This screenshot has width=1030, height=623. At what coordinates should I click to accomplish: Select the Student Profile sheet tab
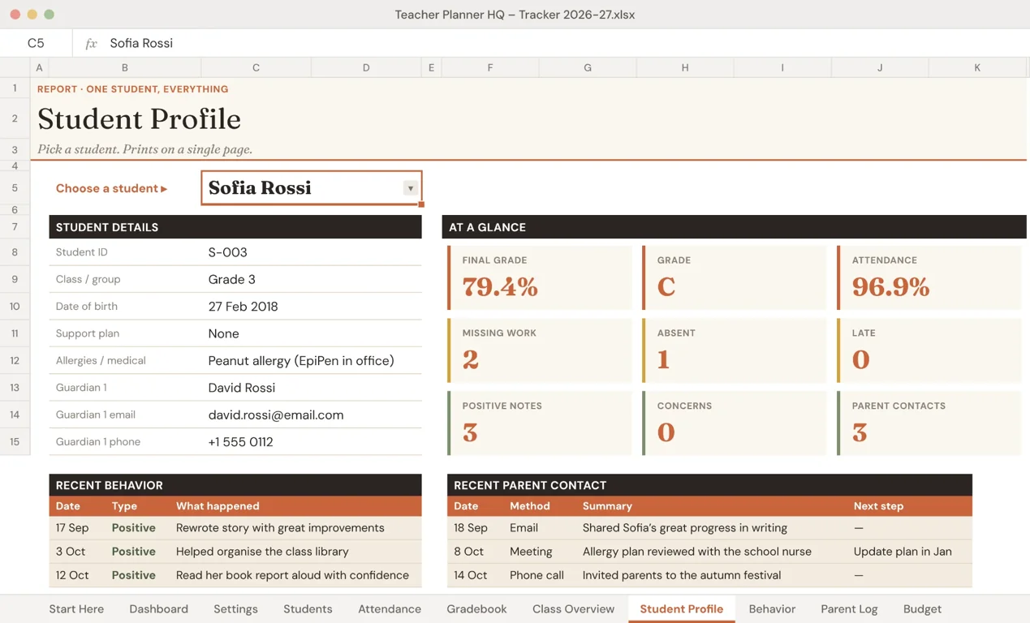pyautogui.click(x=681, y=609)
